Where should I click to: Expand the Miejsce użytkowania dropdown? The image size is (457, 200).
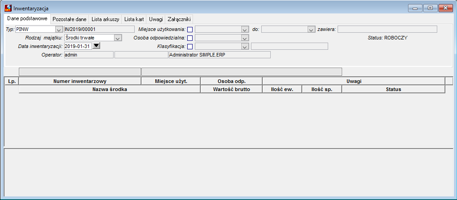(x=245, y=30)
